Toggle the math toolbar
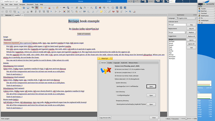215x121 pixels. tap(117, 8)
